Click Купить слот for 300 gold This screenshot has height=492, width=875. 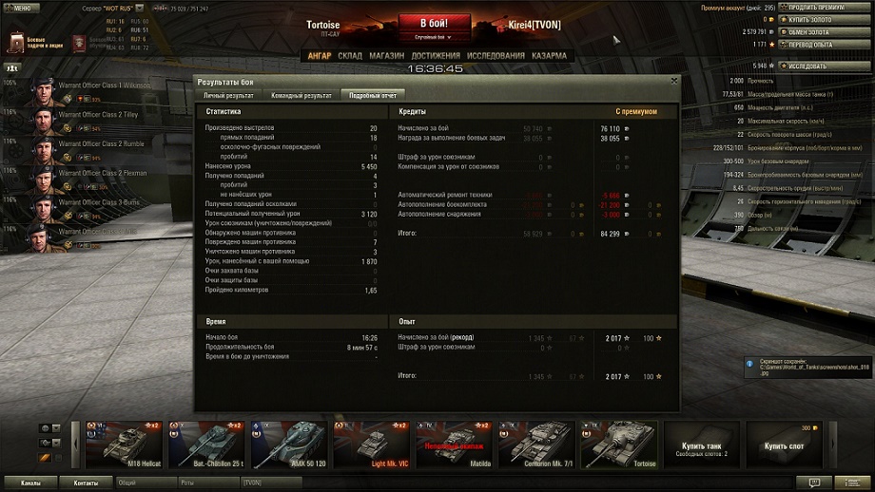point(784,445)
